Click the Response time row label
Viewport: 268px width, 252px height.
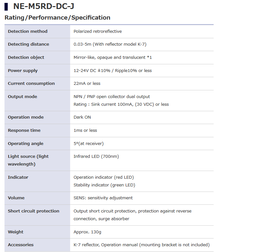(24, 130)
